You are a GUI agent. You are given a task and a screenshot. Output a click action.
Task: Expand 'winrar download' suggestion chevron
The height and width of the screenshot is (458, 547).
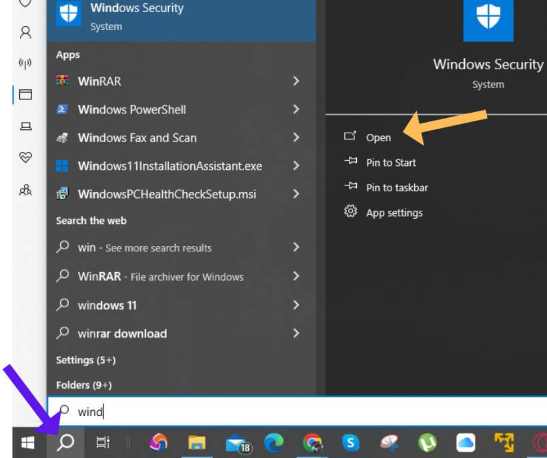(296, 333)
